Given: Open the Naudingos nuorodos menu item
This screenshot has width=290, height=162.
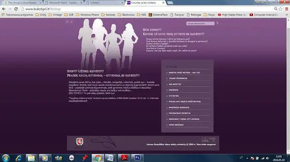Looking at the screenshot, I should [x=179, y=108].
